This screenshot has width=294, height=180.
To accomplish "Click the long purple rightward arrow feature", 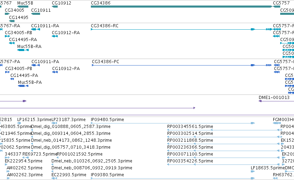I will (x=97, y=108).
